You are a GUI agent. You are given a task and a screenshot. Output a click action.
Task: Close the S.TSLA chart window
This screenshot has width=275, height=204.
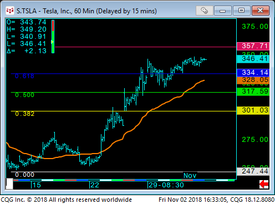tap(261, 11)
